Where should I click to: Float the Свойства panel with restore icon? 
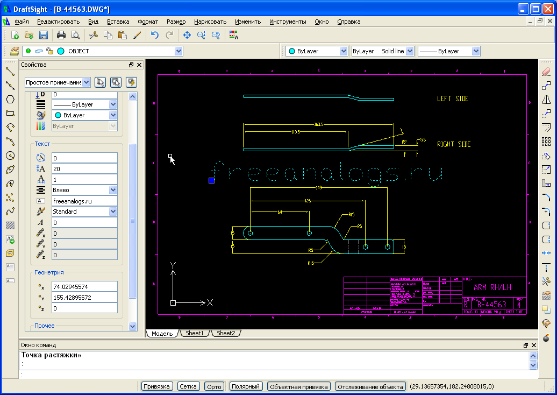pos(131,65)
